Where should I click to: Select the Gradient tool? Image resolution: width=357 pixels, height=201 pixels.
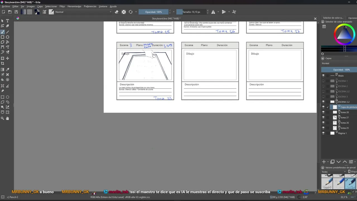tap(3, 70)
